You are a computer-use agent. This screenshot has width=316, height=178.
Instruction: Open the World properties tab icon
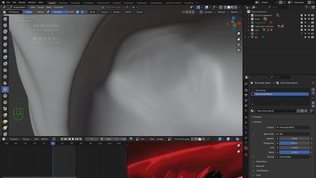246,111
